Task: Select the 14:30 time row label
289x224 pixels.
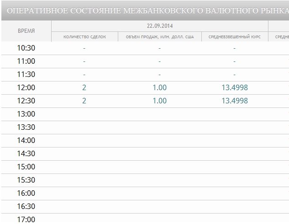Action: pyautogui.click(x=26, y=153)
